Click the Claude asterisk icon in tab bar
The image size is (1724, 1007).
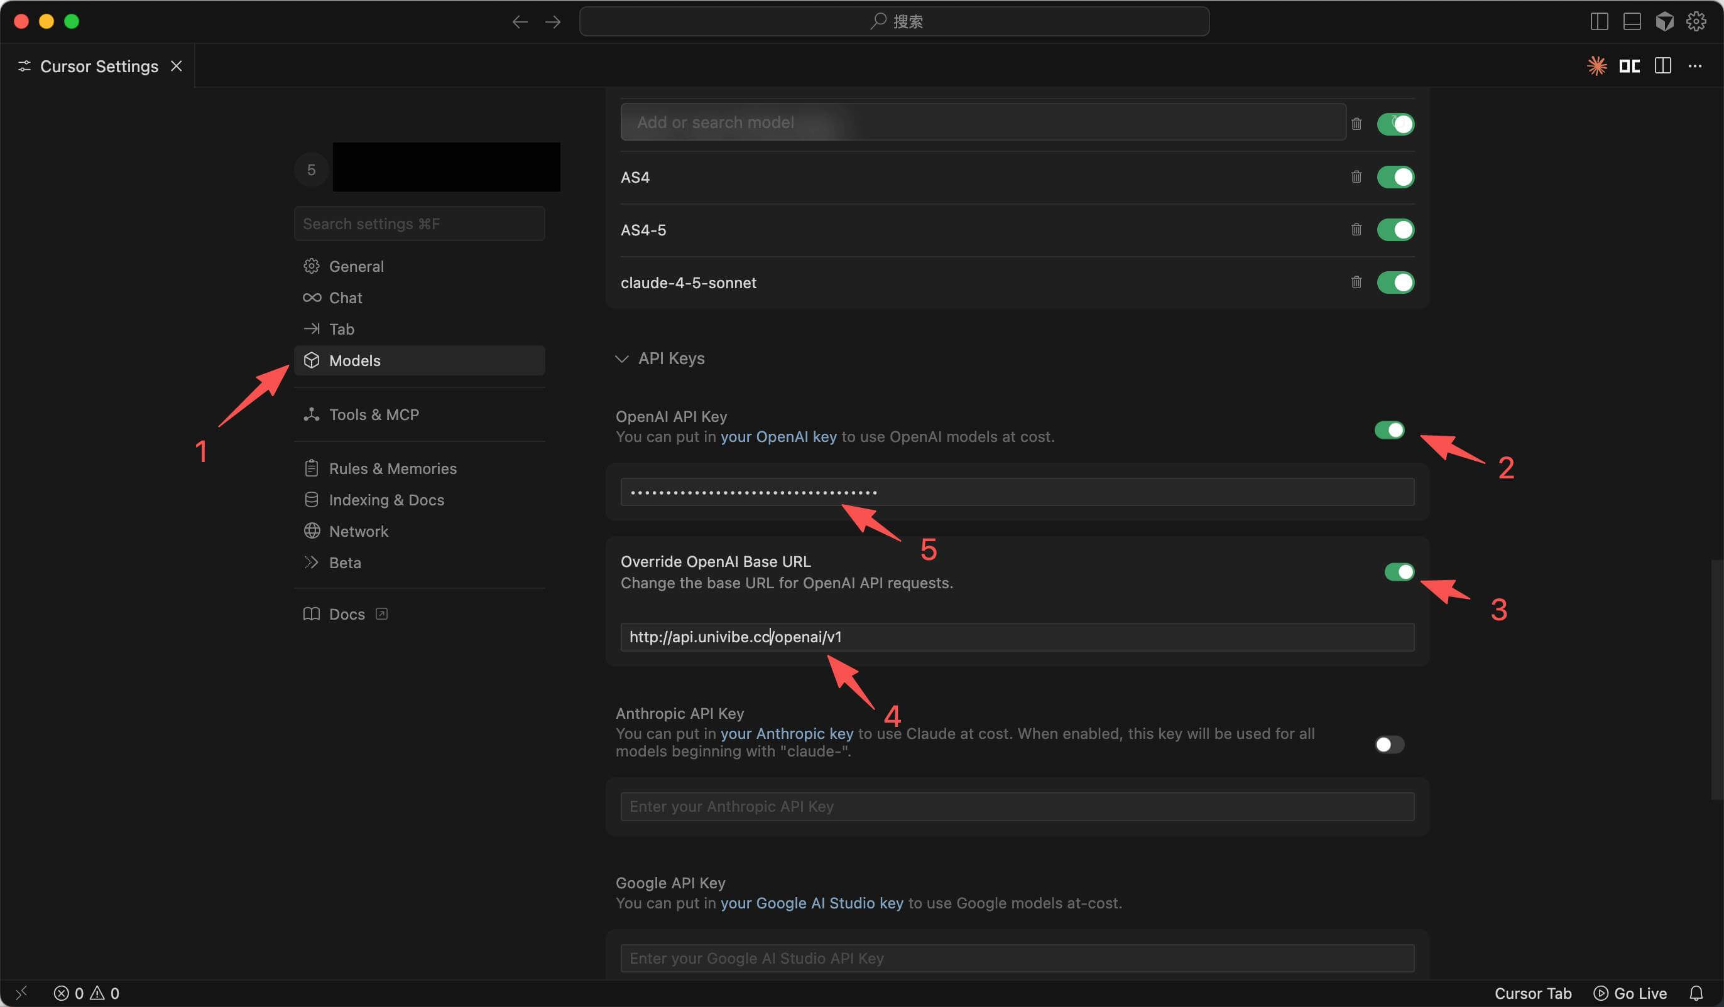coord(1596,66)
